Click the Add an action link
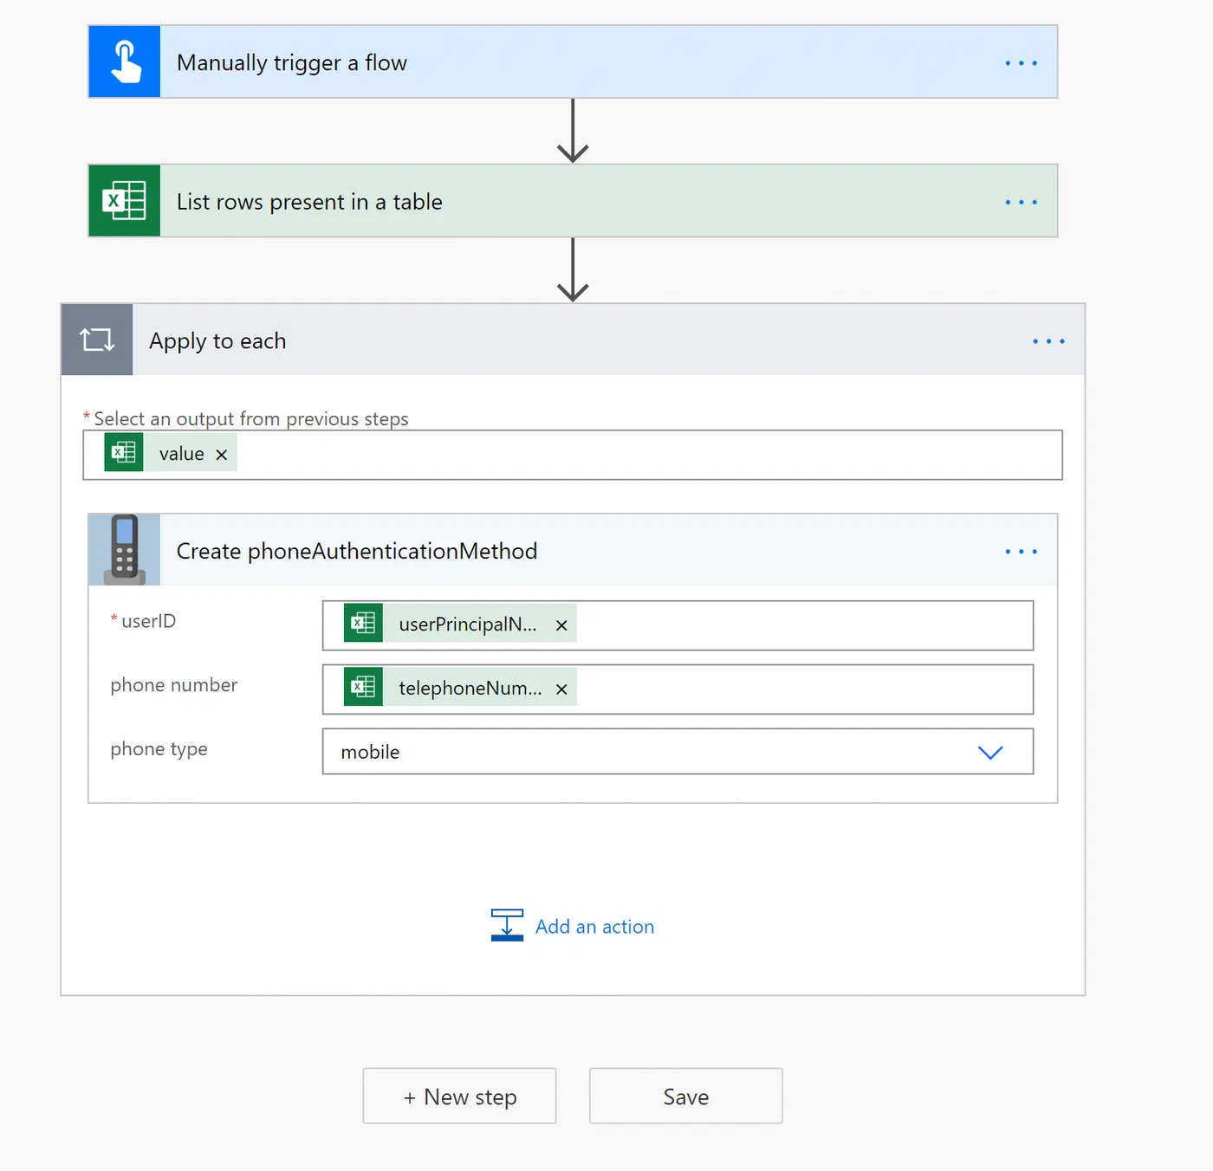This screenshot has width=1213, height=1171. pos(594,927)
